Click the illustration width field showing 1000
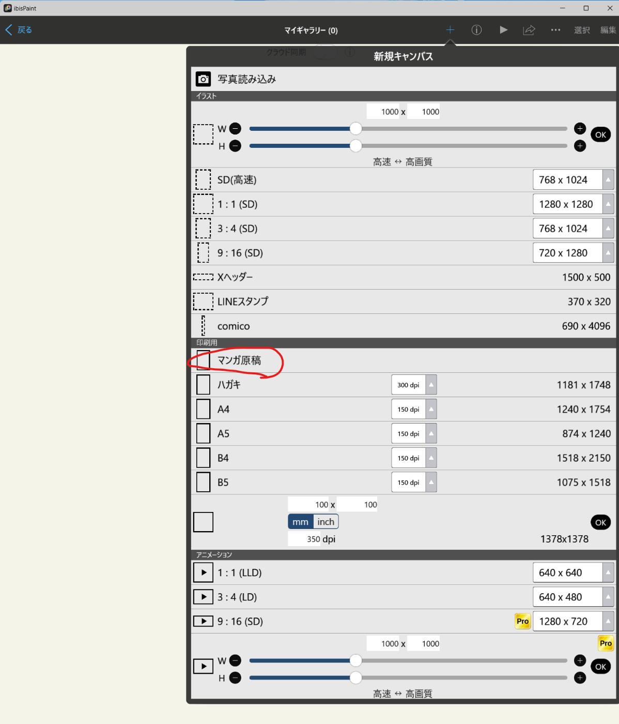Viewport: 619px width, 724px height. pyautogui.click(x=383, y=112)
